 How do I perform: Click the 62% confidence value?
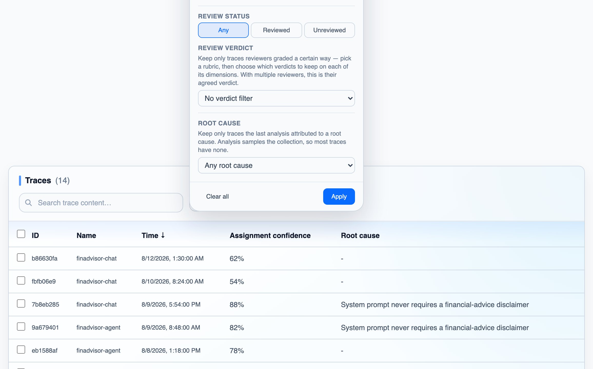[237, 258]
